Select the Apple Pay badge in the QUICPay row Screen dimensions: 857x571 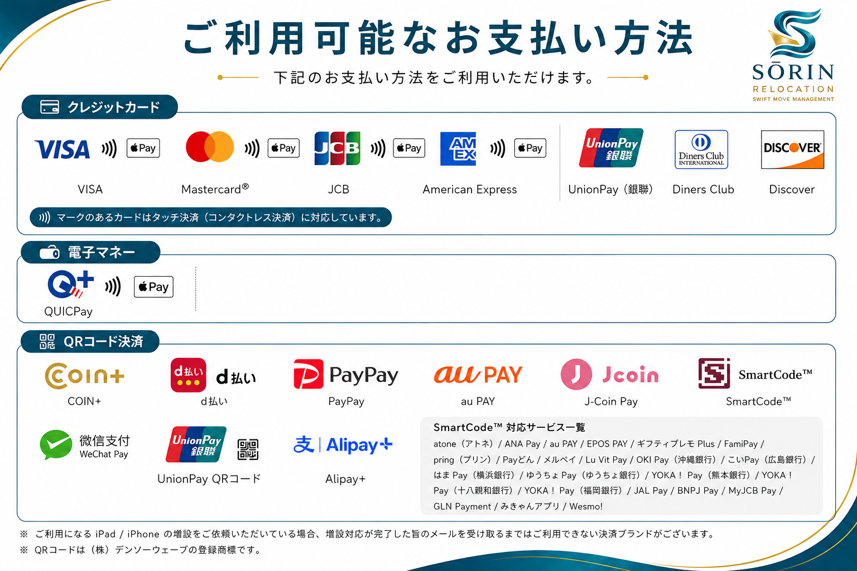153,287
